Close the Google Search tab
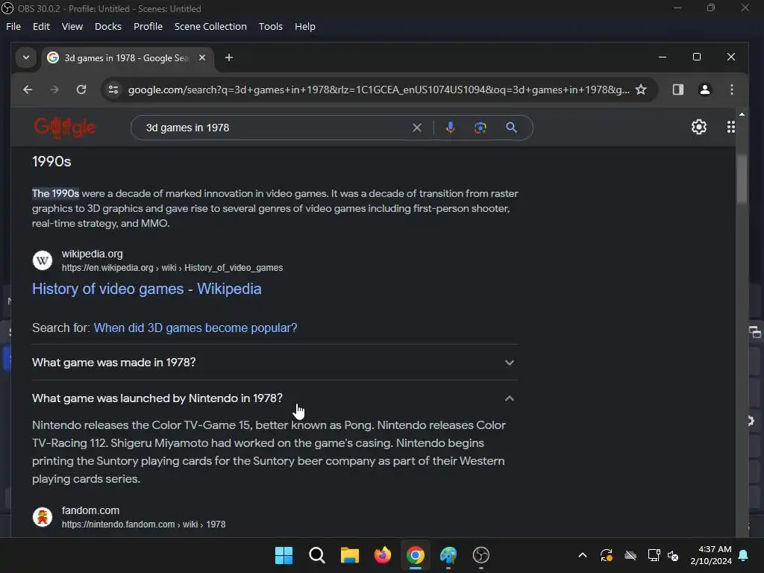 point(202,57)
